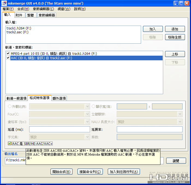191x185 pixels.
Task: Click the mkvmerge app icon in title bar
Action: point(4,3)
